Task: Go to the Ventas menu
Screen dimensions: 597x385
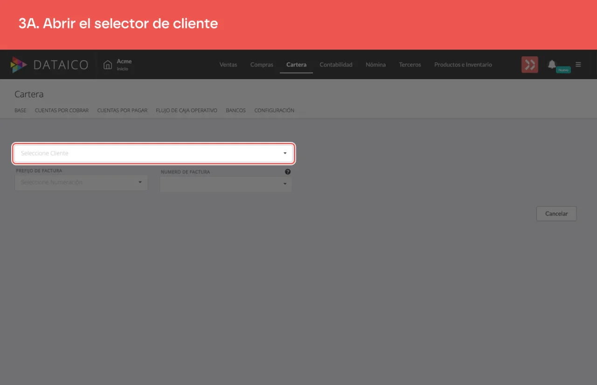Action: [x=228, y=65]
